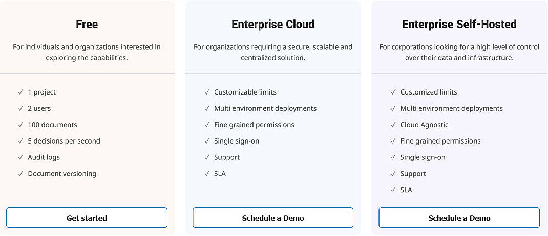Click the Support item under Enterprise Cloud
The height and width of the screenshot is (236, 548).
(x=227, y=157)
